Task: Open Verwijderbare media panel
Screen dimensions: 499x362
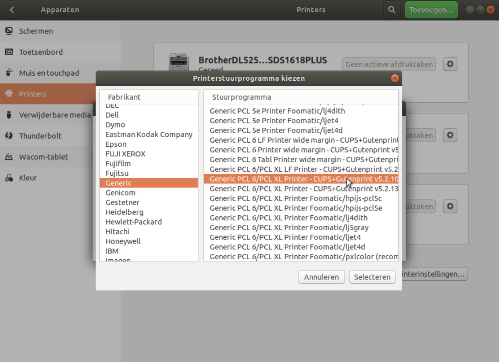Action: point(48,115)
